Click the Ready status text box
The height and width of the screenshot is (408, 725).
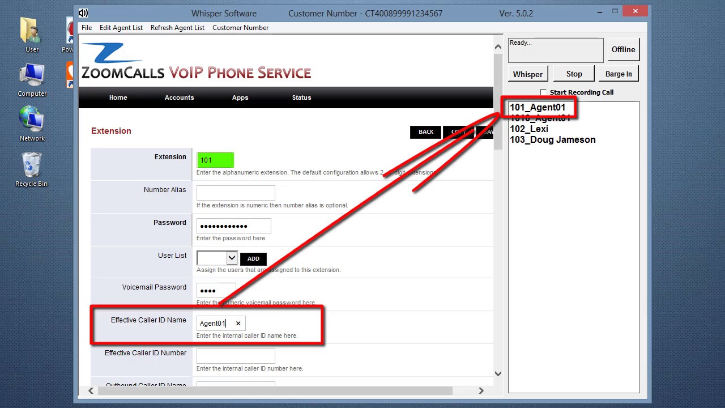coord(556,50)
